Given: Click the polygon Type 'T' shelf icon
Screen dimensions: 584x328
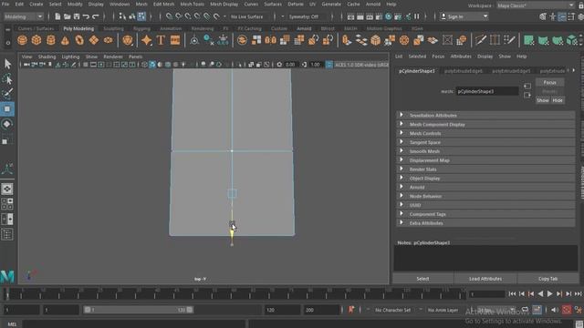Looking at the screenshot, I should point(161,40).
